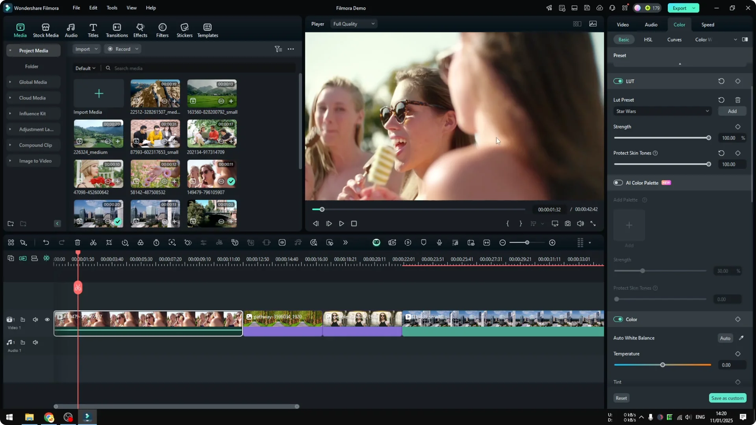Click the timeline zoom out minus icon
756x425 pixels.
tap(502, 243)
